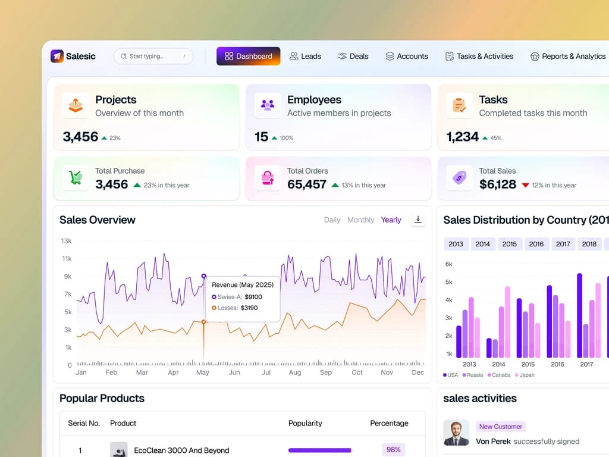The width and height of the screenshot is (609, 457).
Task: Click the Salesic paper-plane logo icon
Action: 57,56
